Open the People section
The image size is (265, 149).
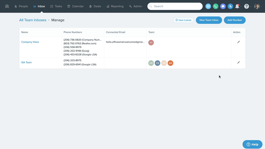click(21, 6)
